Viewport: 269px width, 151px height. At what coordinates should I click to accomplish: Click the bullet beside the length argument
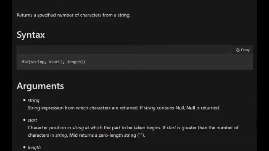pyautogui.click(x=24, y=147)
